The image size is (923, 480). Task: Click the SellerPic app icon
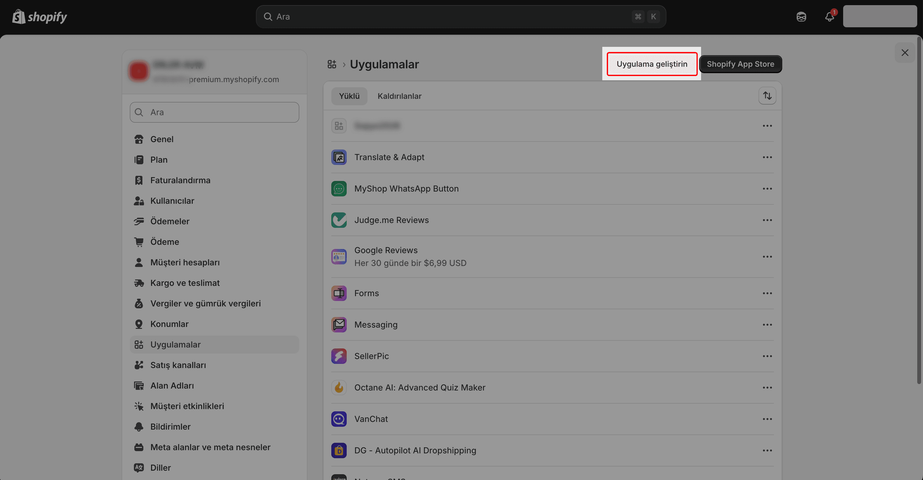[339, 356]
